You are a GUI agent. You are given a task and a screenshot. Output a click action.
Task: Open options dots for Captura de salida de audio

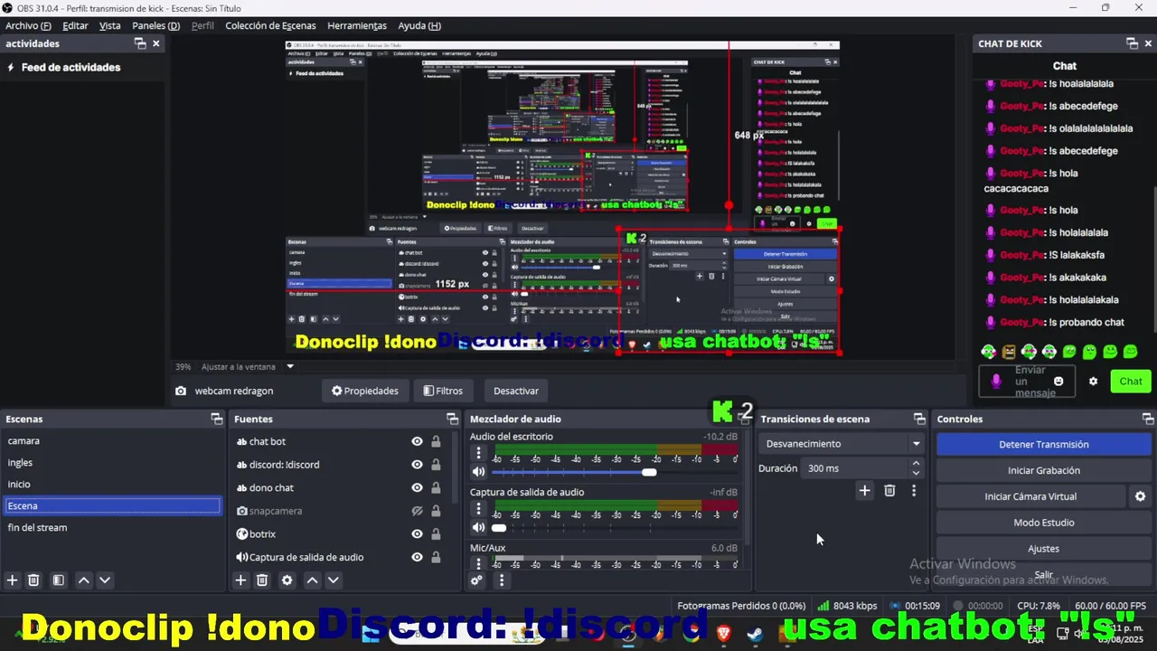[x=479, y=509]
